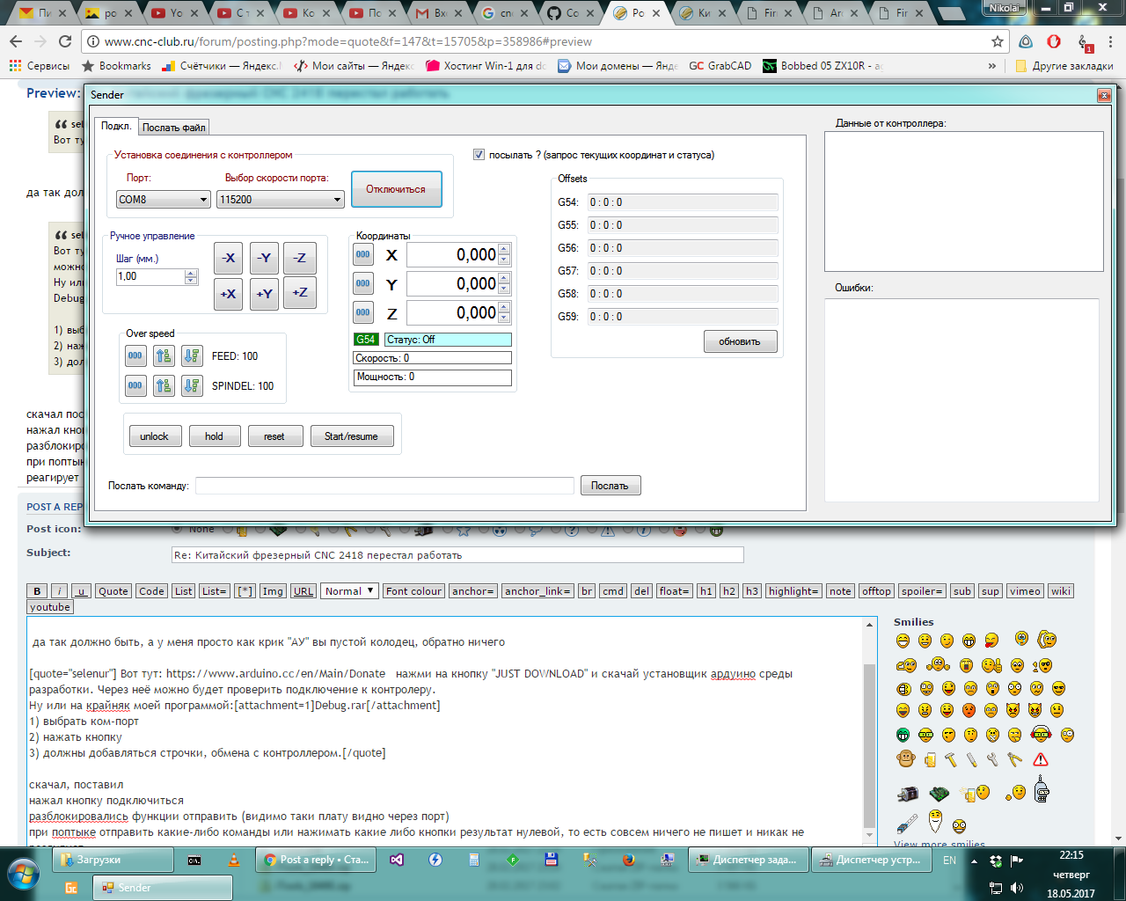Toggle the 'посылать ?' status request checkbox
Screen dimensions: 1126x901
tap(479, 155)
